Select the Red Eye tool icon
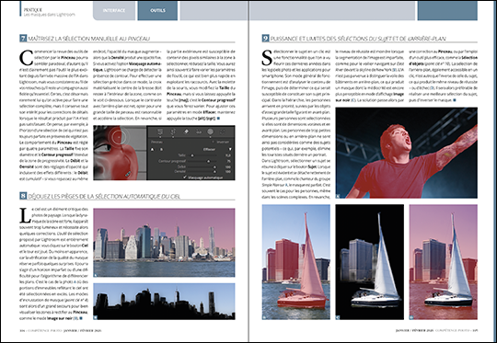 [x=199, y=131]
